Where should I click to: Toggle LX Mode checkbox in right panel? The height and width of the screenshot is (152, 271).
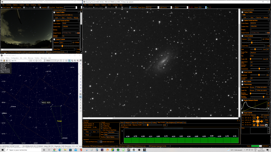pos(263,39)
